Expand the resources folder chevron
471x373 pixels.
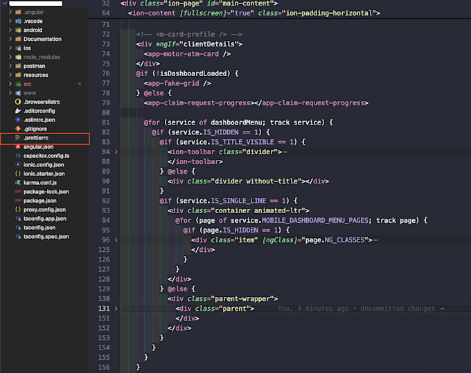[x=10, y=75]
